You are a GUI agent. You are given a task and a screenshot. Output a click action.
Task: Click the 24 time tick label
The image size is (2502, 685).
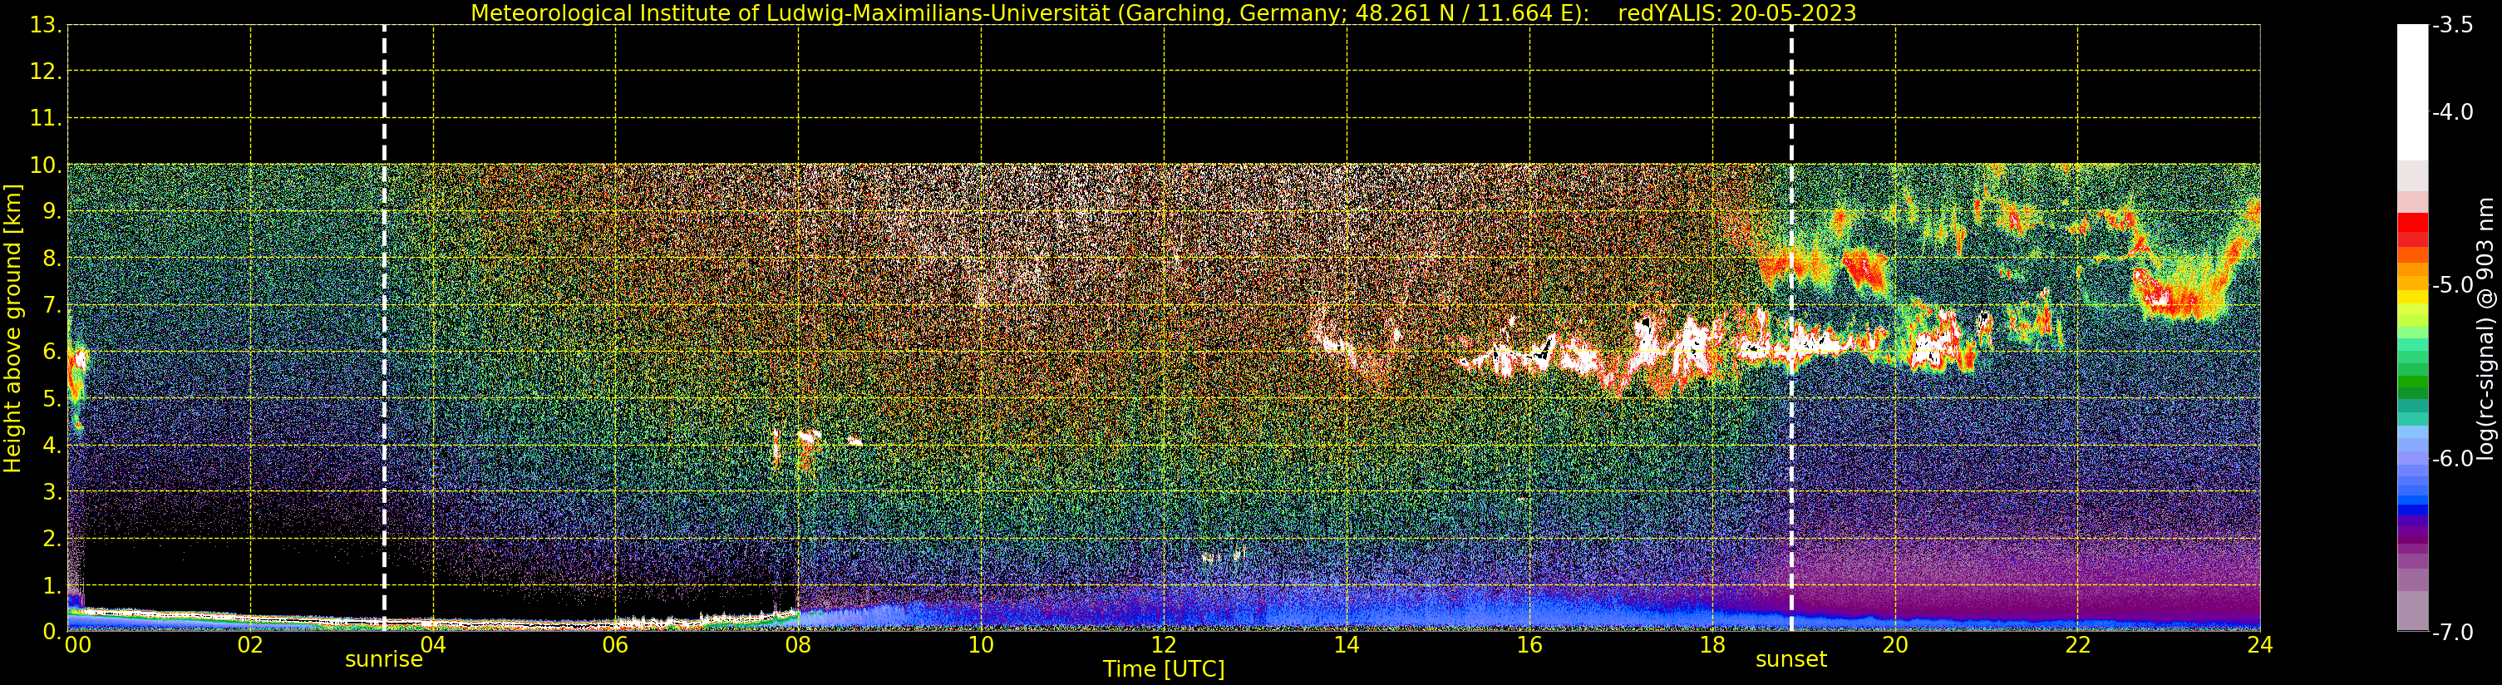point(2260,644)
